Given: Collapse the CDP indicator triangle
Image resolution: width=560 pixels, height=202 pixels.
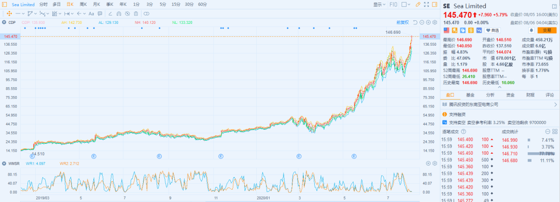Looking at the screenshot, I should point(4,22).
